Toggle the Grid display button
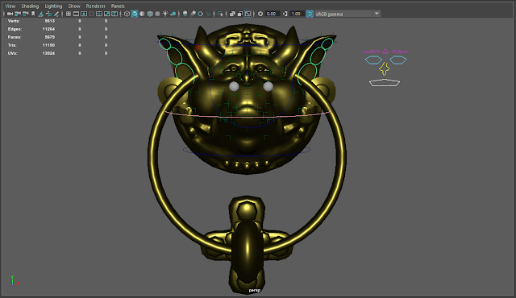Screen dimensions: 516x298 pyautogui.click(x=69, y=14)
